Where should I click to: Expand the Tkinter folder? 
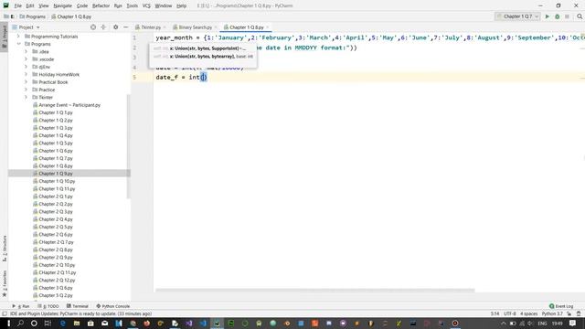pyautogui.click(x=27, y=98)
